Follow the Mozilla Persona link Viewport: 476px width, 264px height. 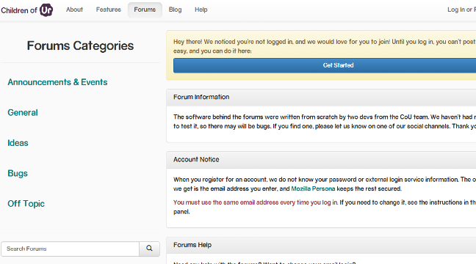click(x=313, y=188)
